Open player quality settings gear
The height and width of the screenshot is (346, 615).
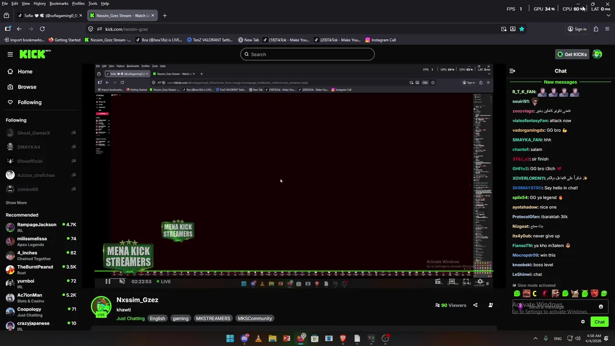coord(480,282)
